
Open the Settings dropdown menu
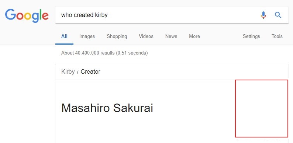tap(251, 36)
